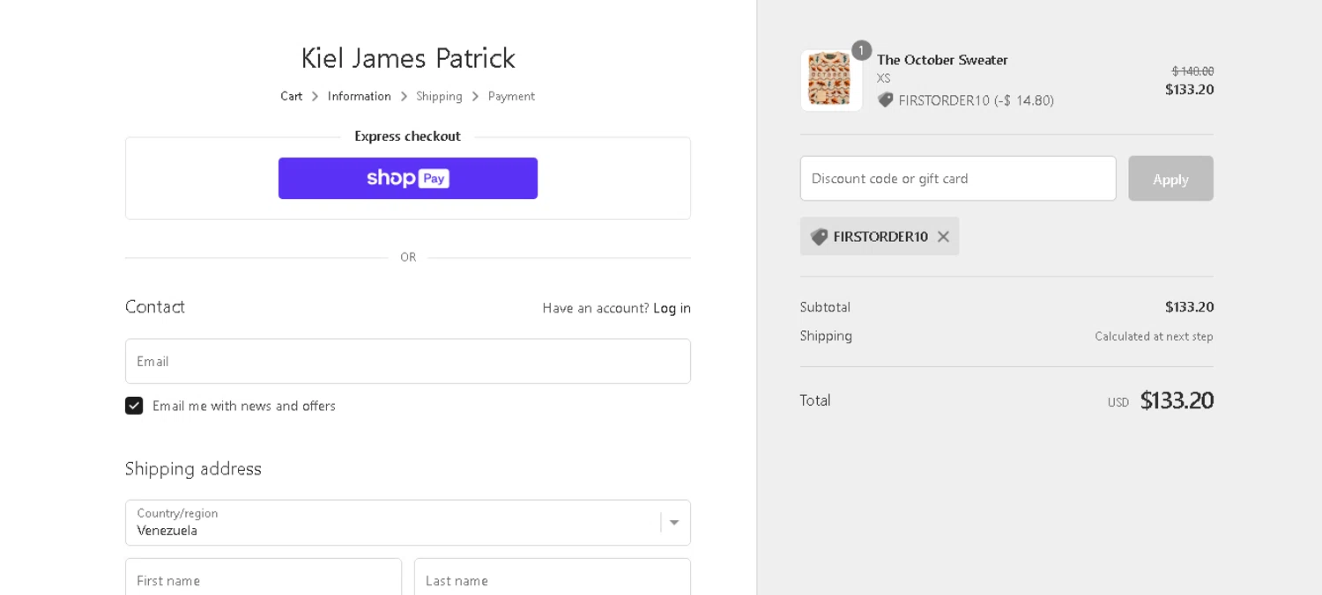Image resolution: width=1322 pixels, height=595 pixels.
Task: Open the Country/region dropdown
Action: point(408,523)
